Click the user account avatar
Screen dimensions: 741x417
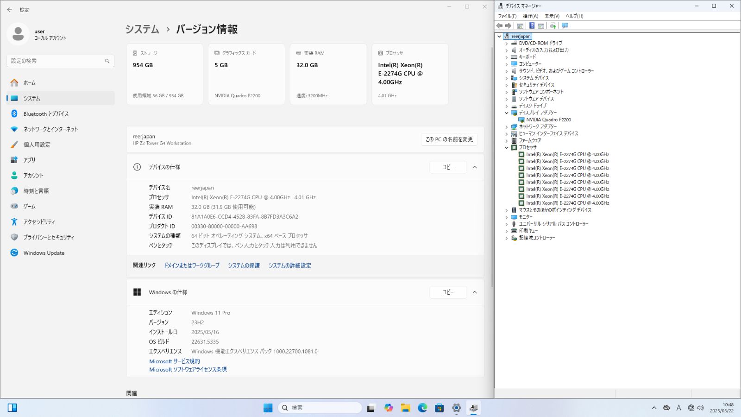click(18, 34)
